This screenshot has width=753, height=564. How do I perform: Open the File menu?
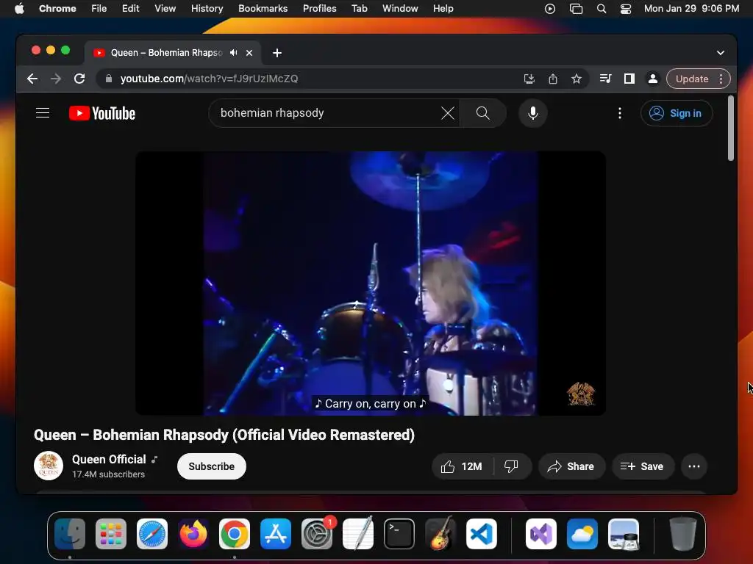pyautogui.click(x=99, y=8)
